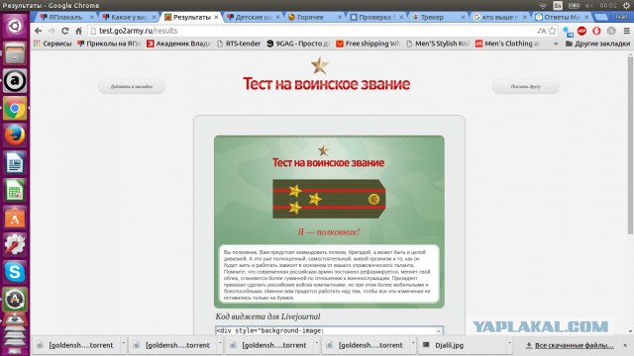Click the translate page icon
The image size is (634, 356).
click(542, 31)
